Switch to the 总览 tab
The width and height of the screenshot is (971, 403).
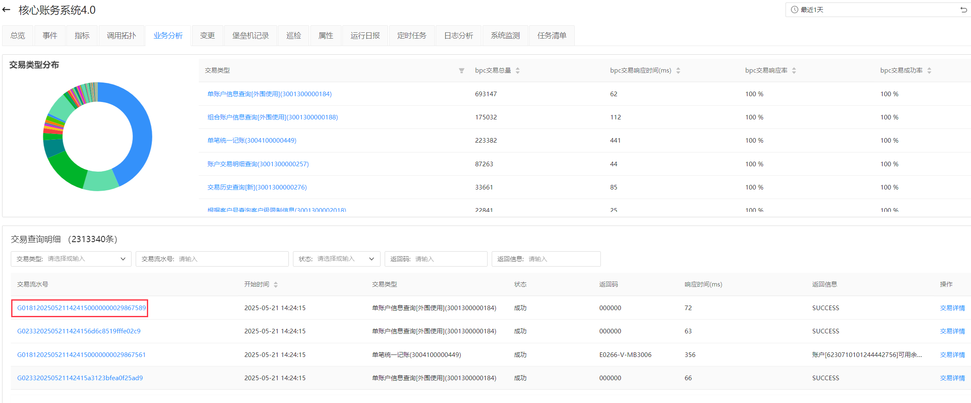18,36
